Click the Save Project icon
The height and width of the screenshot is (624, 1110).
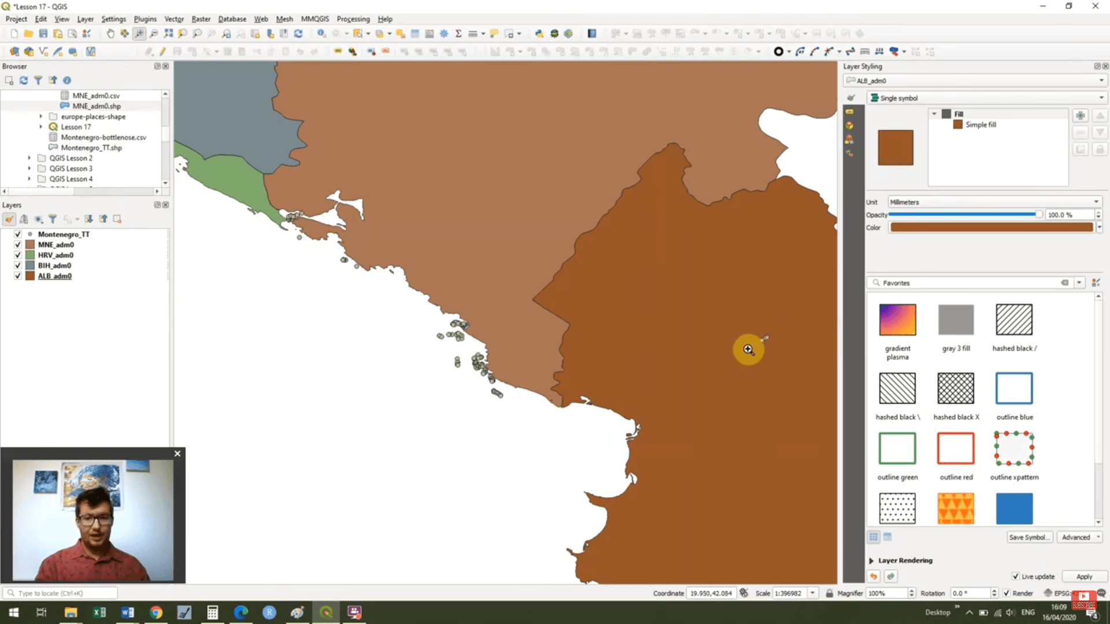point(43,34)
